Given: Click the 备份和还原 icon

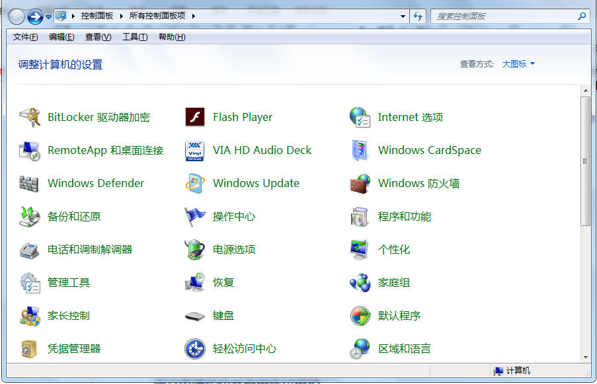Looking at the screenshot, I should (30, 217).
